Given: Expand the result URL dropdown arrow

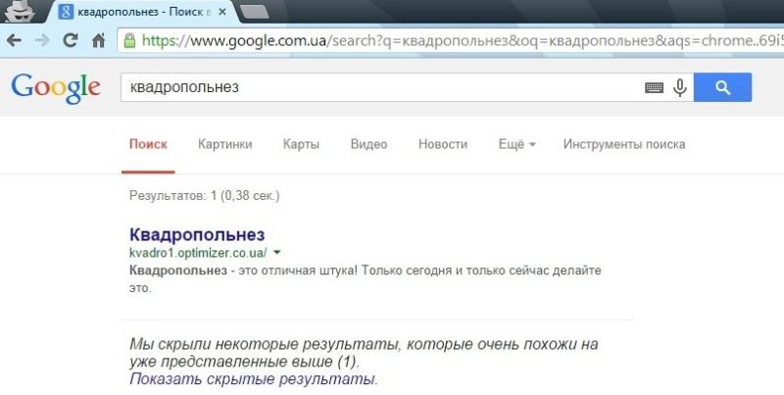Looking at the screenshot, I should click(277, 253).
